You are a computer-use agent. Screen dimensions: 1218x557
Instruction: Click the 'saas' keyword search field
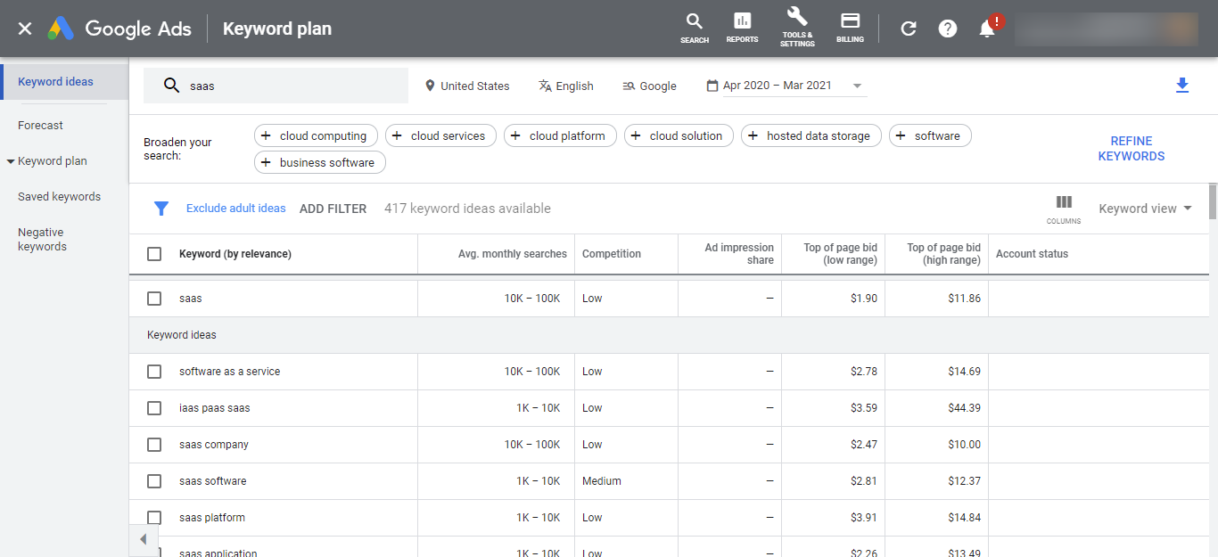coord(276,86)
